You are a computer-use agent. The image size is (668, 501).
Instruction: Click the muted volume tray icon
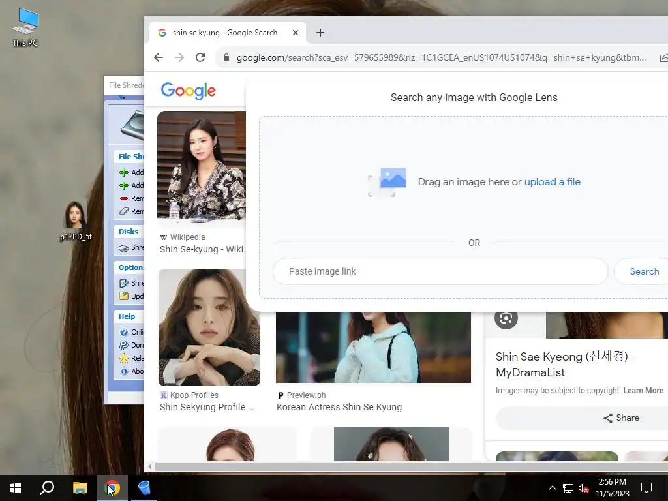click(583, 488)
